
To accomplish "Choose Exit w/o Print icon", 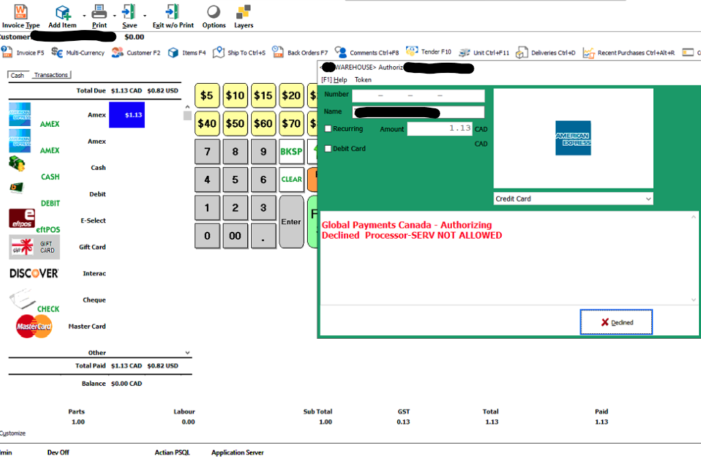I will (173, 16).
